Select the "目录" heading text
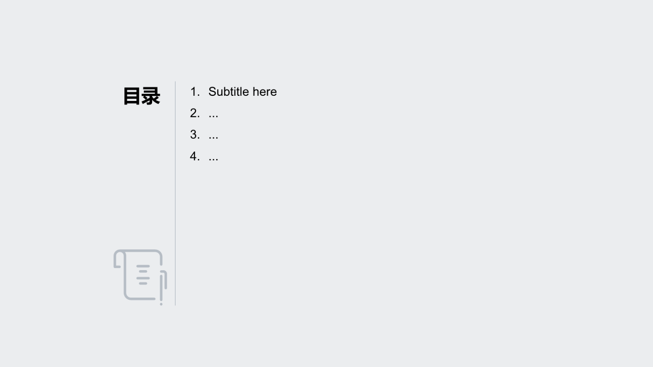This screenshot has height=367, width=653. click(141, 96)
